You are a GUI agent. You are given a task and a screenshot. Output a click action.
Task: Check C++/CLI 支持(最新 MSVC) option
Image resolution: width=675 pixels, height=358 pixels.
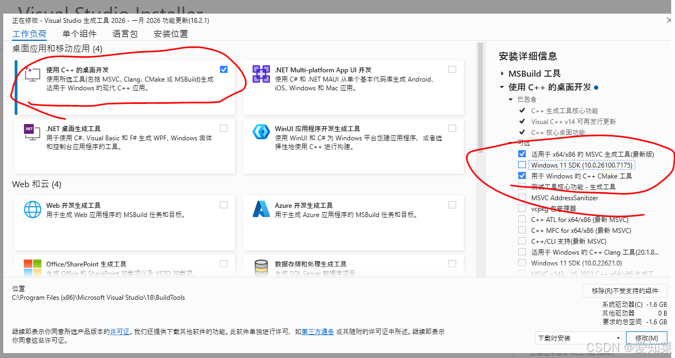[522, 241]
